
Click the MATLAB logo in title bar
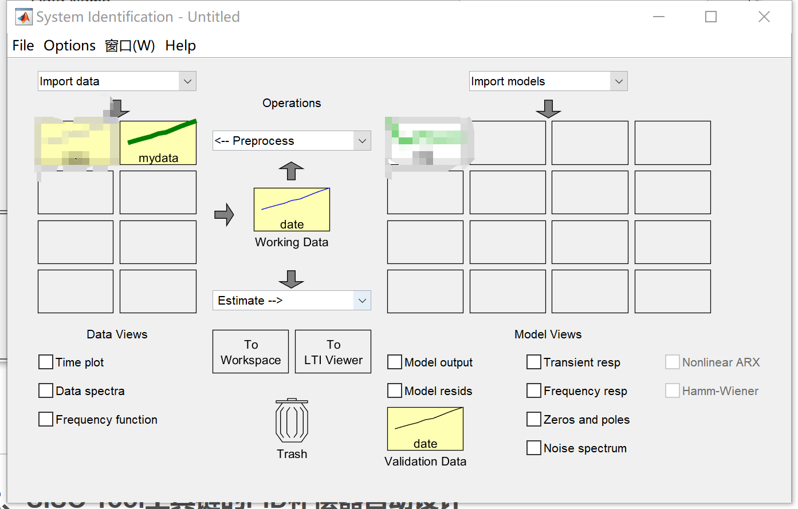[23, 17]
